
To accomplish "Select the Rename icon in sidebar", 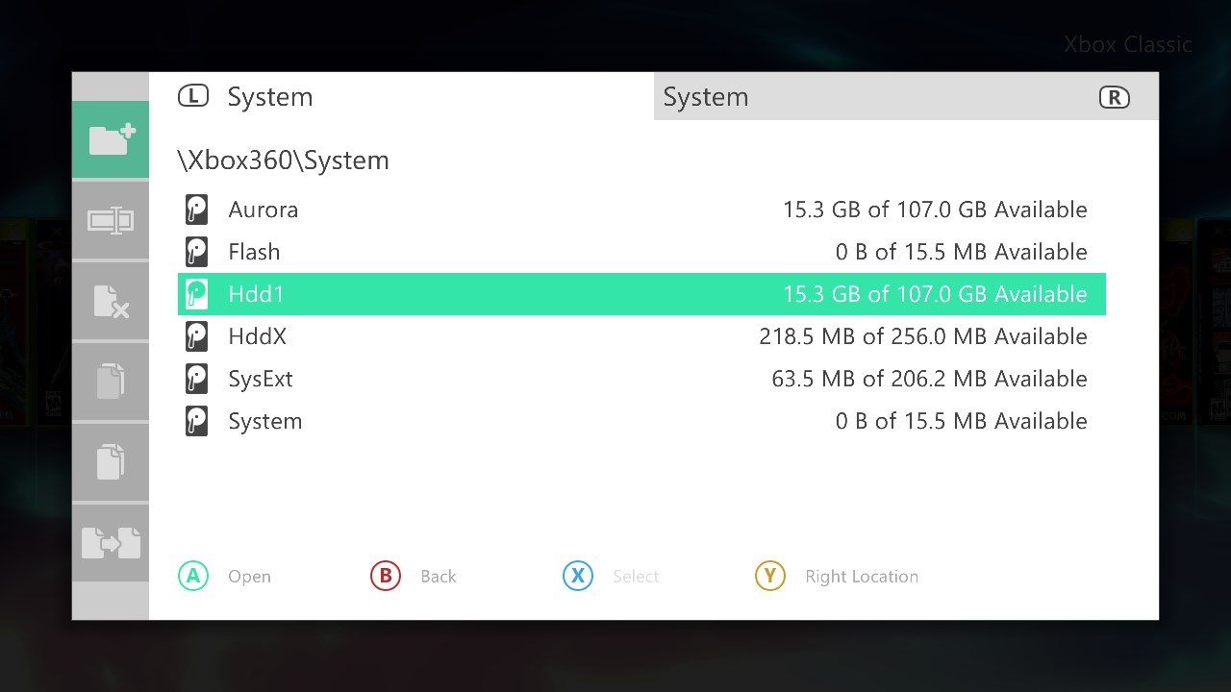I will (111, 220).
